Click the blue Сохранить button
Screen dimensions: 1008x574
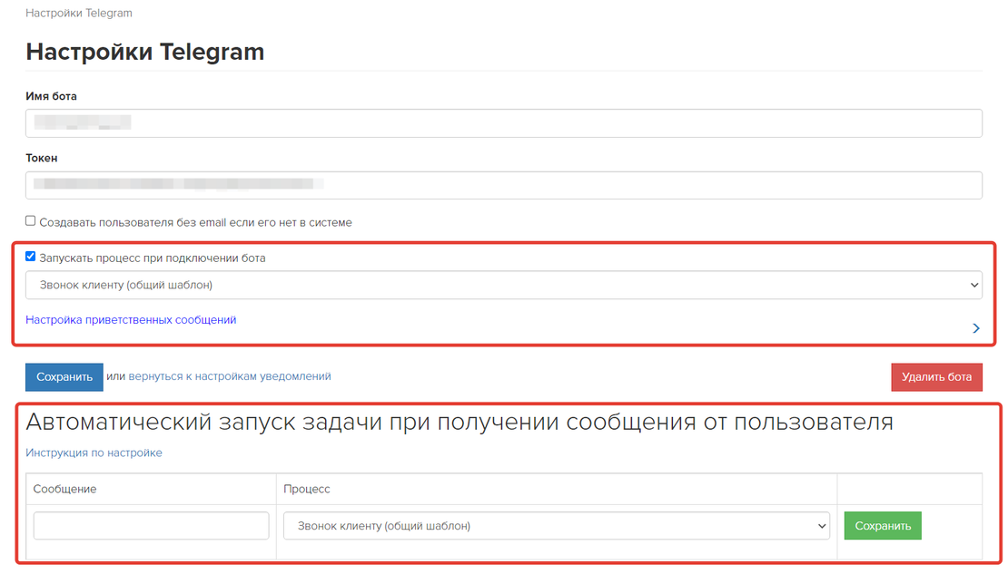click(x=64, y=376)
